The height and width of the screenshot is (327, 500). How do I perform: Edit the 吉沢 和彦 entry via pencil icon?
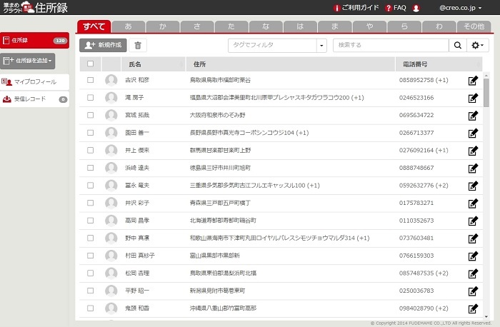coord(472,81)
